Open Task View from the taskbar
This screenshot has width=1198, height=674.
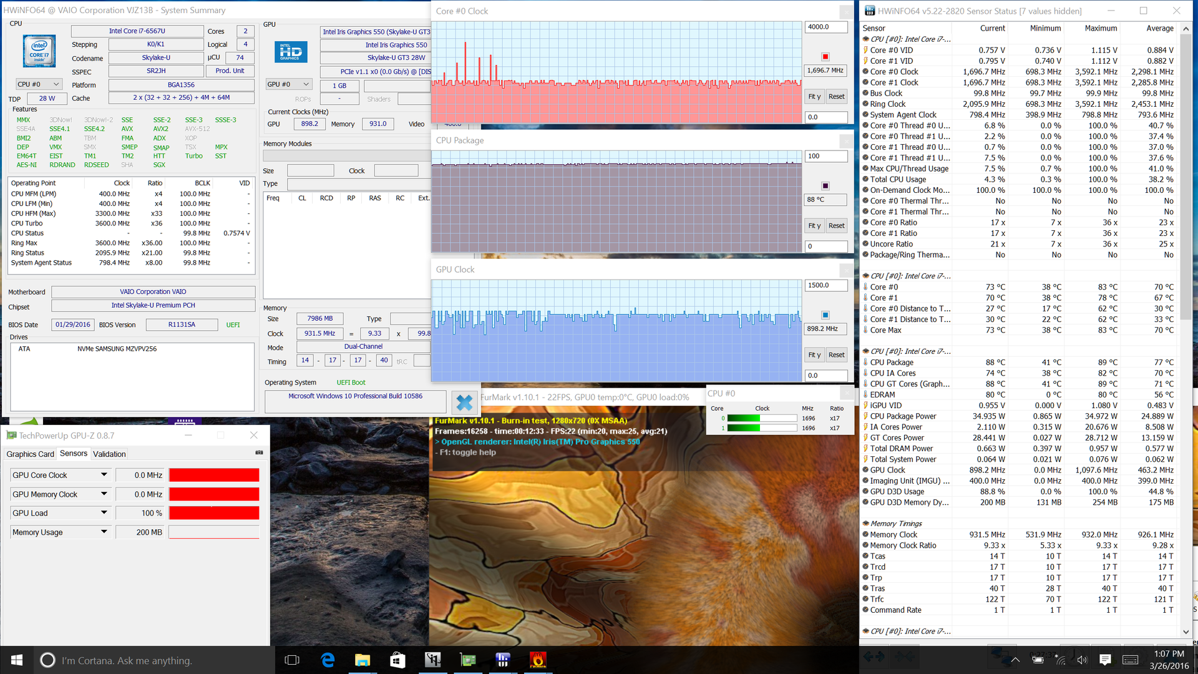pos(292,660)
